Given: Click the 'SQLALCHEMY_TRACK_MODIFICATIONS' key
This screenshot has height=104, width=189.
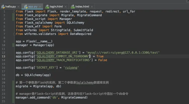Looking at the screenshot, I should [63, 60].
